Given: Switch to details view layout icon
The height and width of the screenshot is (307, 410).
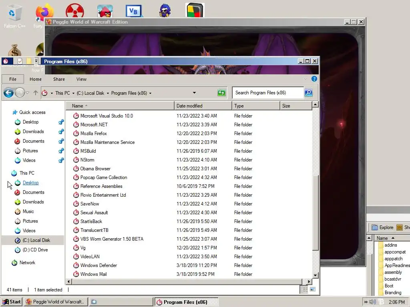Looking at the screenshot, I should pyautogui.click(x=304, y=289).
